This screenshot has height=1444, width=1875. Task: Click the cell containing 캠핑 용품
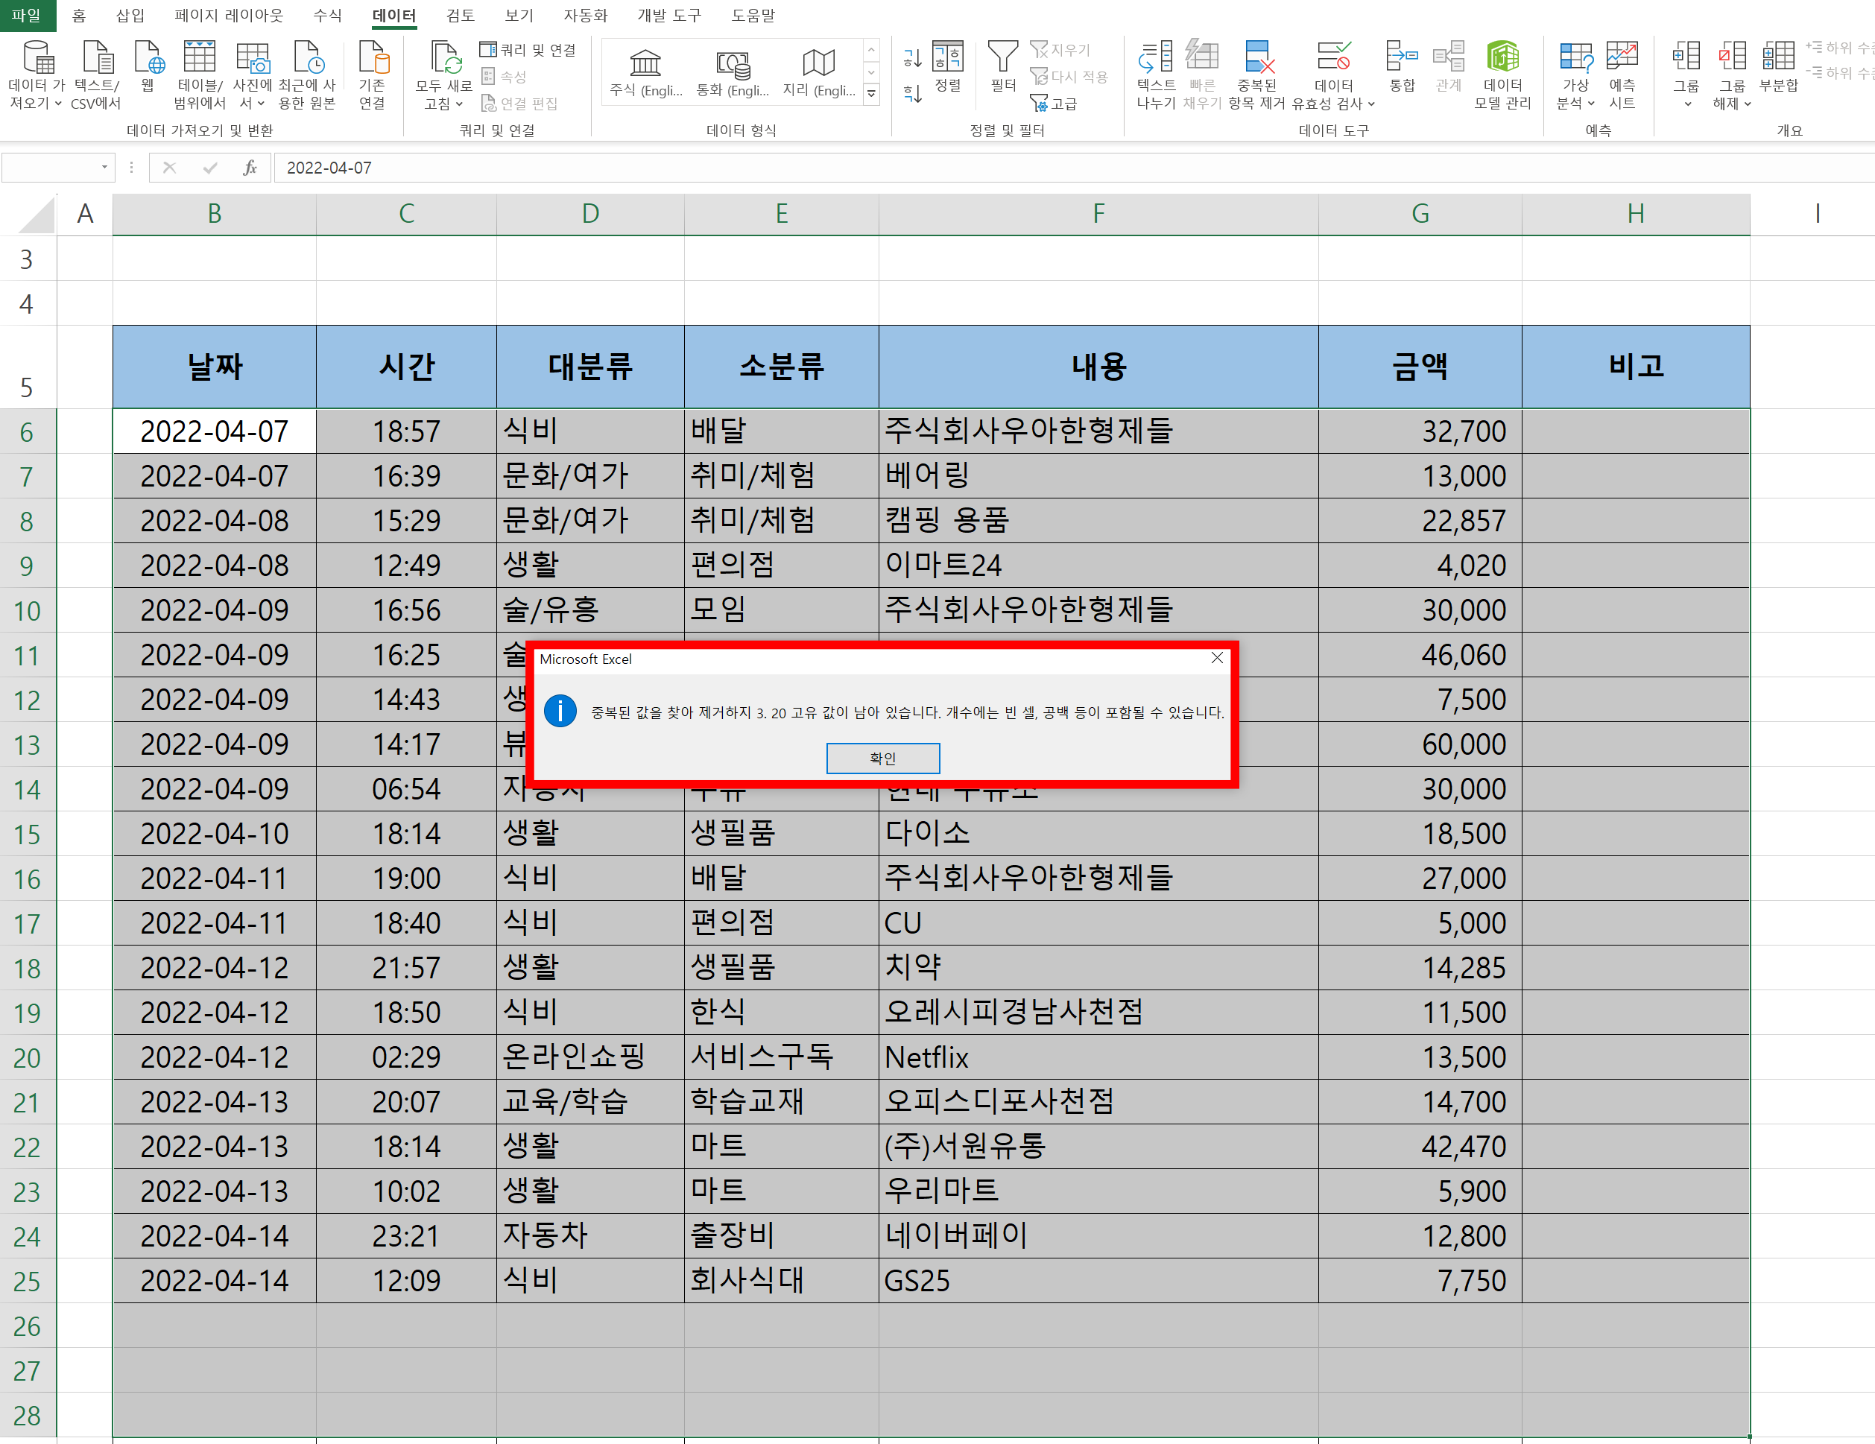click(x=1098, y=520)
